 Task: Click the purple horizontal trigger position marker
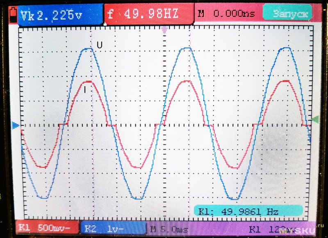point(165,29)
